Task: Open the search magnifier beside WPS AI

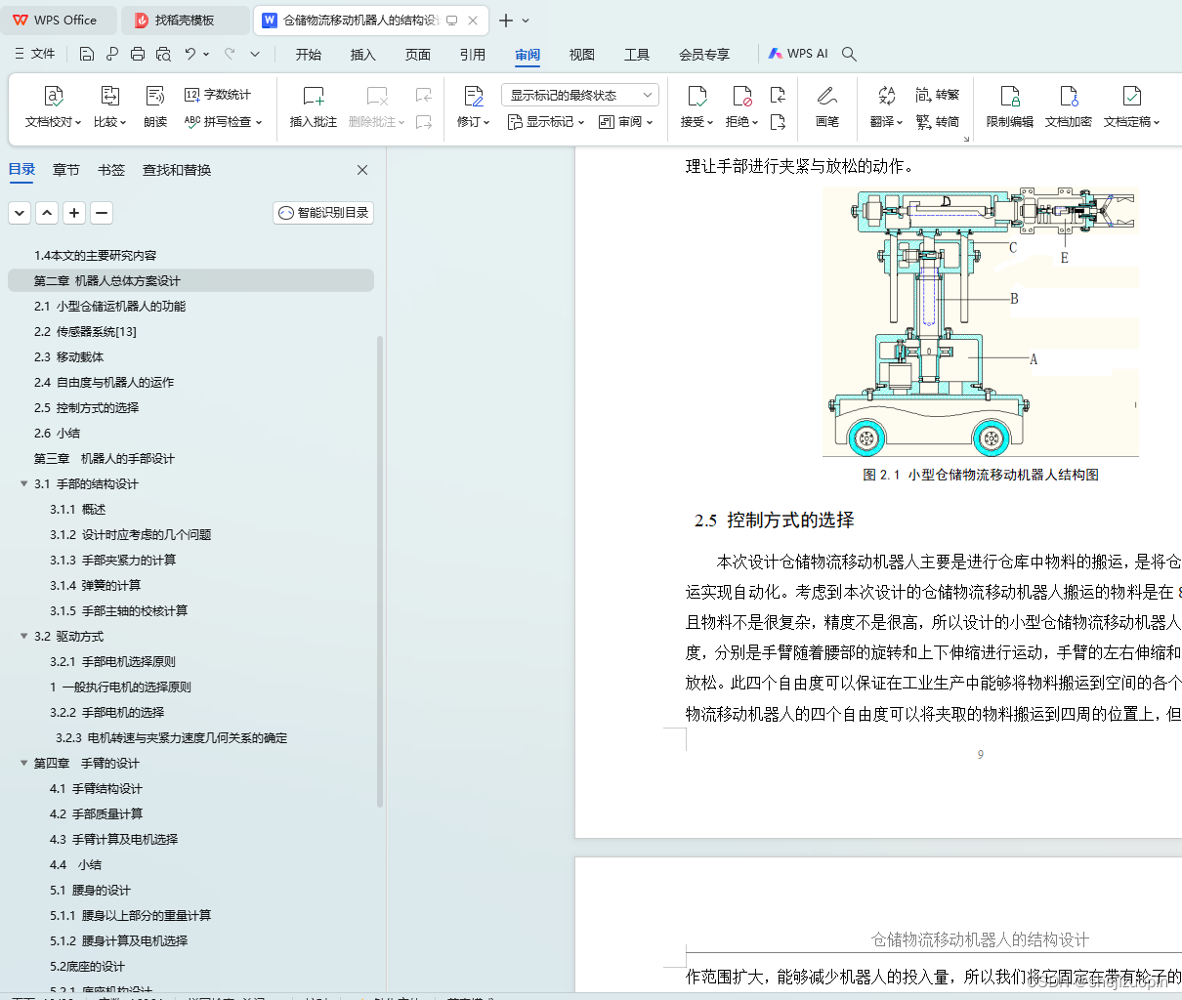Action: pos(849,55)
